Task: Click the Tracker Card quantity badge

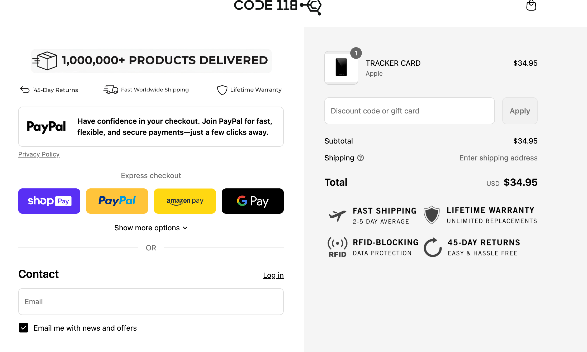Action: (x=356, y=53)
